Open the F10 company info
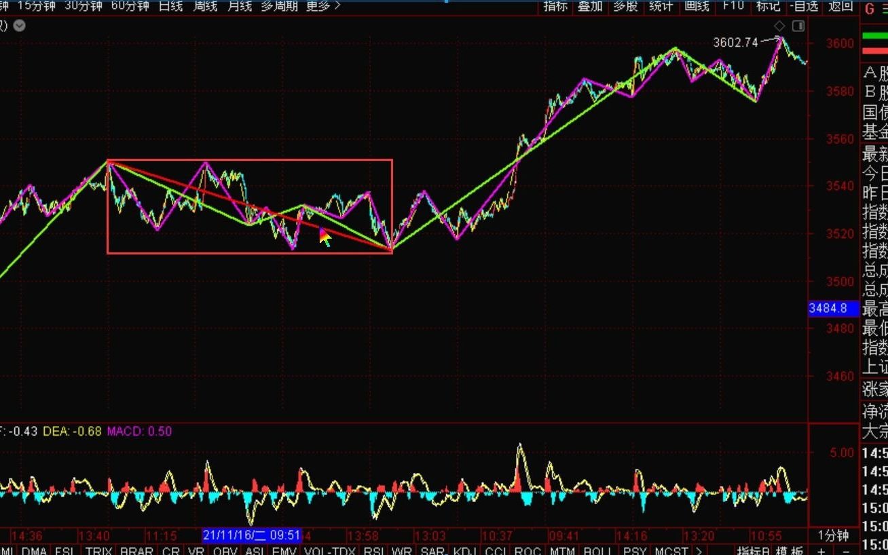Screen dimensions: 888x555 coord(733,6)
